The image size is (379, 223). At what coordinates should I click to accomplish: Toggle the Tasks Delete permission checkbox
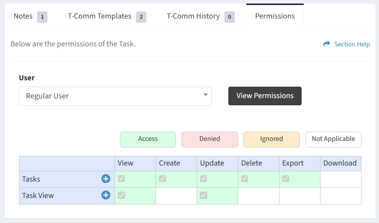click(x=244, y=179)
